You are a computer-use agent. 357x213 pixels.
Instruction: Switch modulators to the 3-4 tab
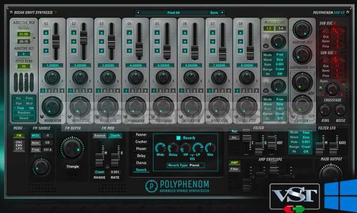279,29
